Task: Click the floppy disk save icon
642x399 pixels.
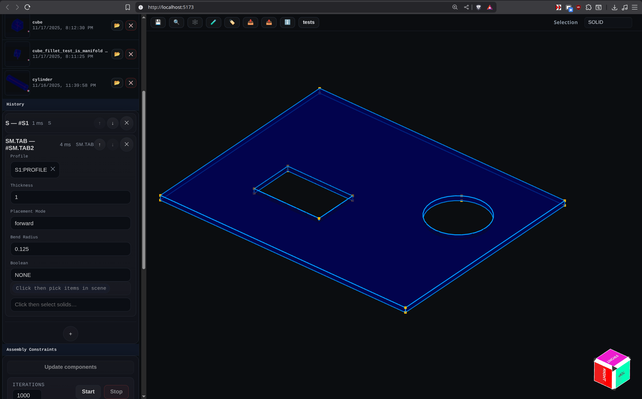Action: (x=158, y=22)
